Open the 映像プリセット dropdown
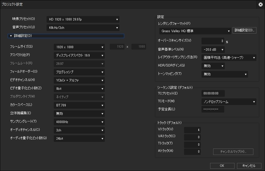The image size is (265, 171). pos(83,19)
